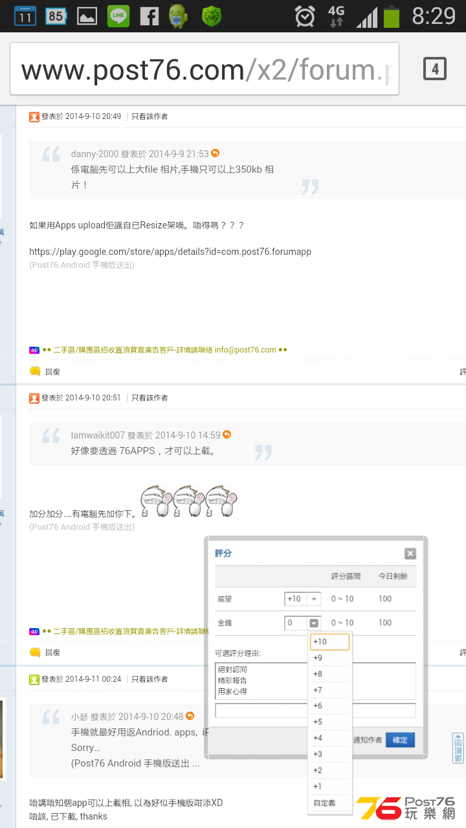Tap the green author icon of the 00:24 post
This screenshot has height=828, width=466.
[34, 679]
